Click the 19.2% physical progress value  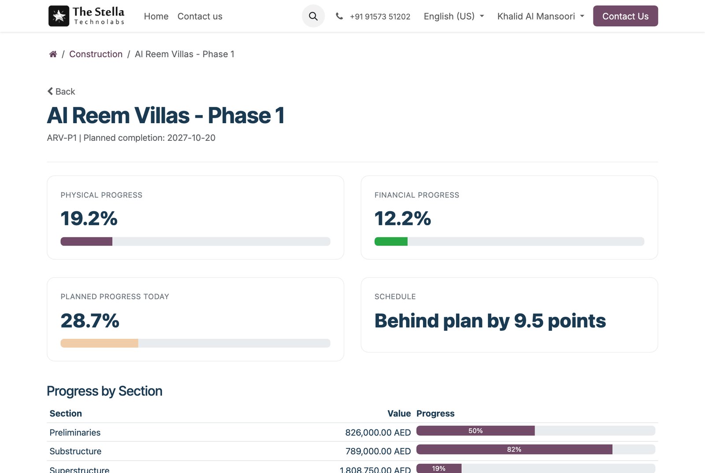coord(89,219)
